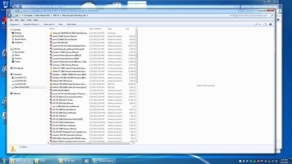Open the Windows Start button
The width and height of the screenshot is (292, 164).
click(4, 161)
